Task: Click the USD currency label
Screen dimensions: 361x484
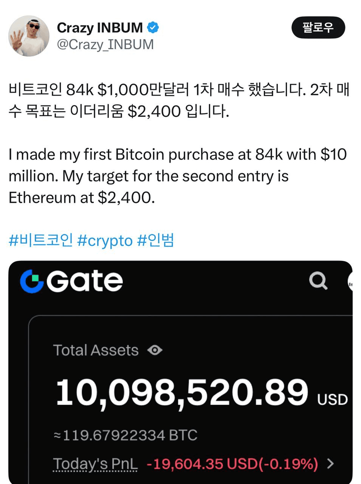Action: (332, 399)
